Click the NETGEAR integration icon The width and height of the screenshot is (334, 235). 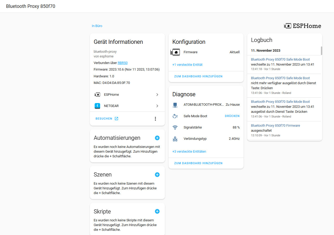(97, 106)
